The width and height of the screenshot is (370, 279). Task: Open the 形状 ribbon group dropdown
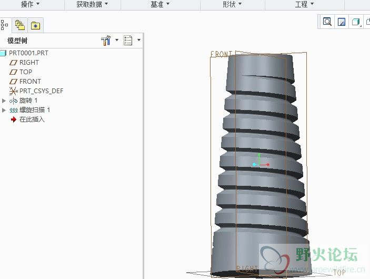(x=232, y=4)
